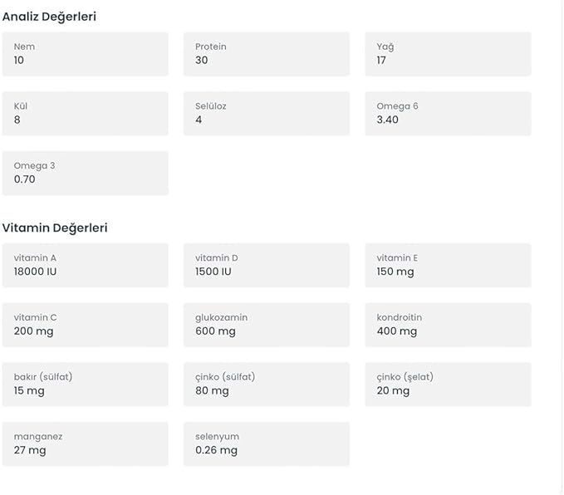
Task: Select the çinko (şelat) 20 mg card
Action: point(448,384)
